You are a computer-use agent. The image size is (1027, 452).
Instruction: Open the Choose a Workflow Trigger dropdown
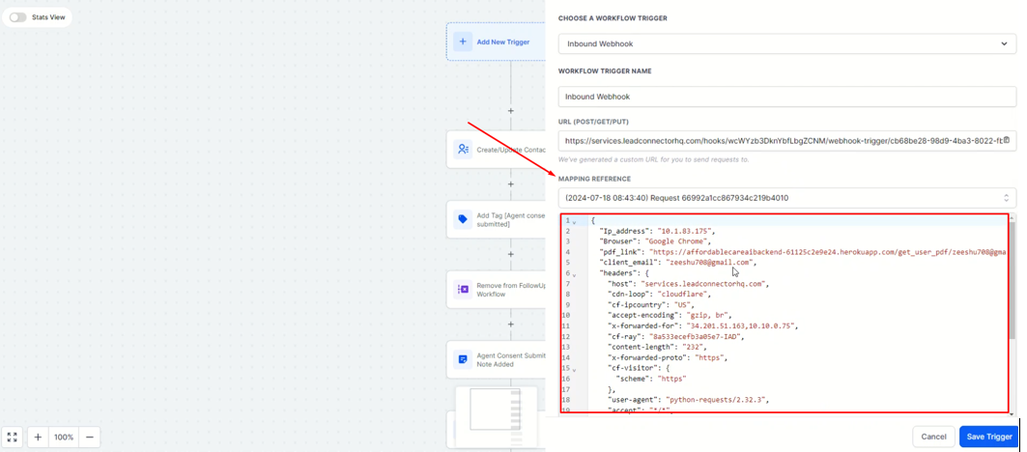point(787,43)
